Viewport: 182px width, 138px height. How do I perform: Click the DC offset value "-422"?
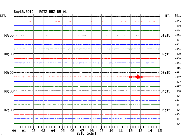[178, 72]
